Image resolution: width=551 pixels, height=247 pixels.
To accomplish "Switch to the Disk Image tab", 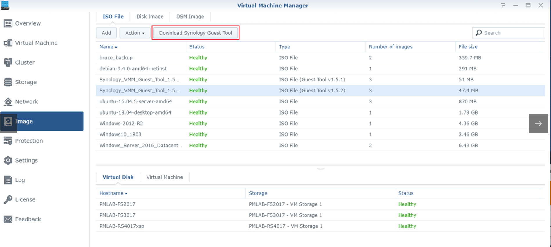I will [x=150, y=17].
